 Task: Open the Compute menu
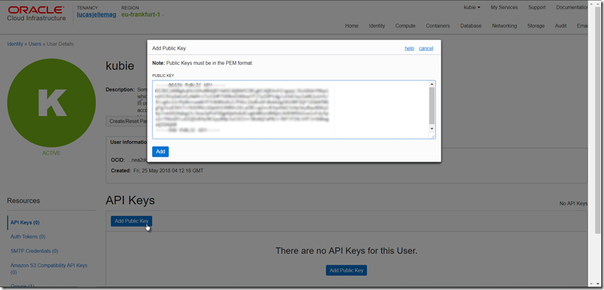(405, 26)
